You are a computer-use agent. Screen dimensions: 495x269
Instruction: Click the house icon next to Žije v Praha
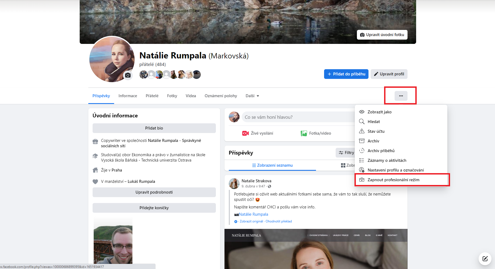[x=95, y=170]
